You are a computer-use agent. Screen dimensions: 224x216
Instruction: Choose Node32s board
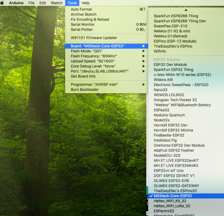186,120
